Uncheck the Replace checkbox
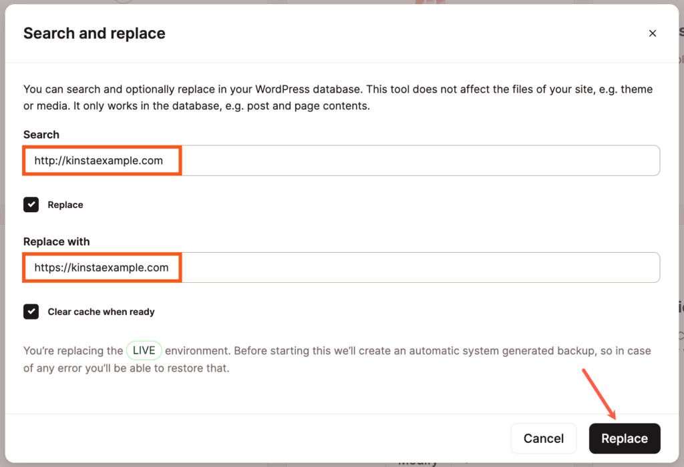Viewport: 684px width, 467px height. 31,205
